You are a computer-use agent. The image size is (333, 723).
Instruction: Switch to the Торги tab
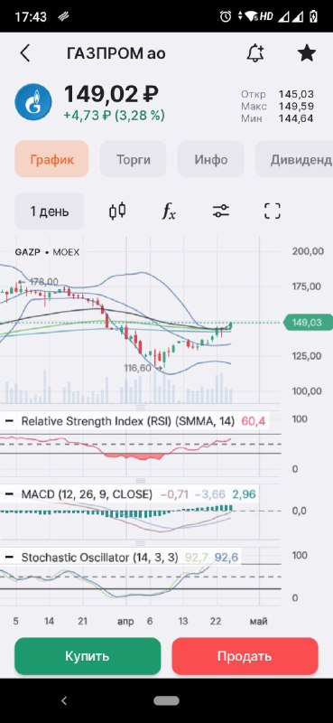point(133,160)
